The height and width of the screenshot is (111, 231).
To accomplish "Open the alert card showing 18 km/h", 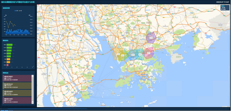I will click(x=17, y=86).
